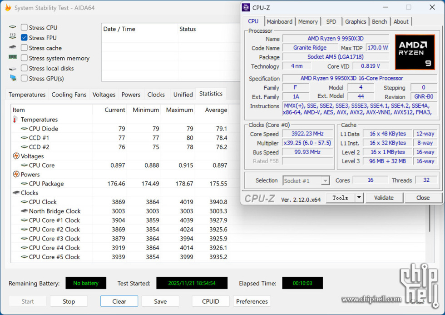445x315 pixels.
Task: Click the Clocks chip icon in list
Action: (16, 193)
